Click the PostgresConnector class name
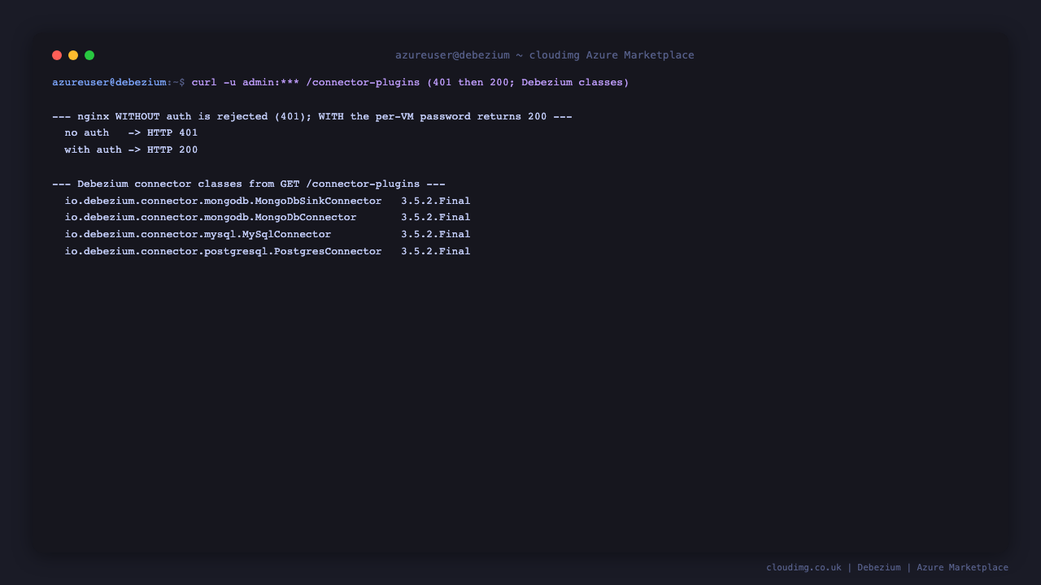 click(x=223, y=251)
